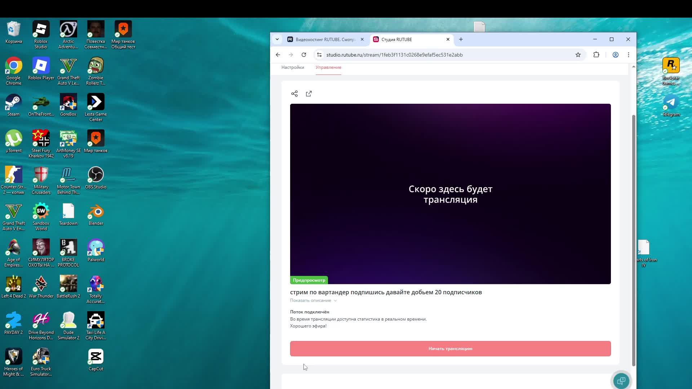The width and height of the screenshot is (692, 389).
Task: Click the stream preview player
Action: [451, 194]
